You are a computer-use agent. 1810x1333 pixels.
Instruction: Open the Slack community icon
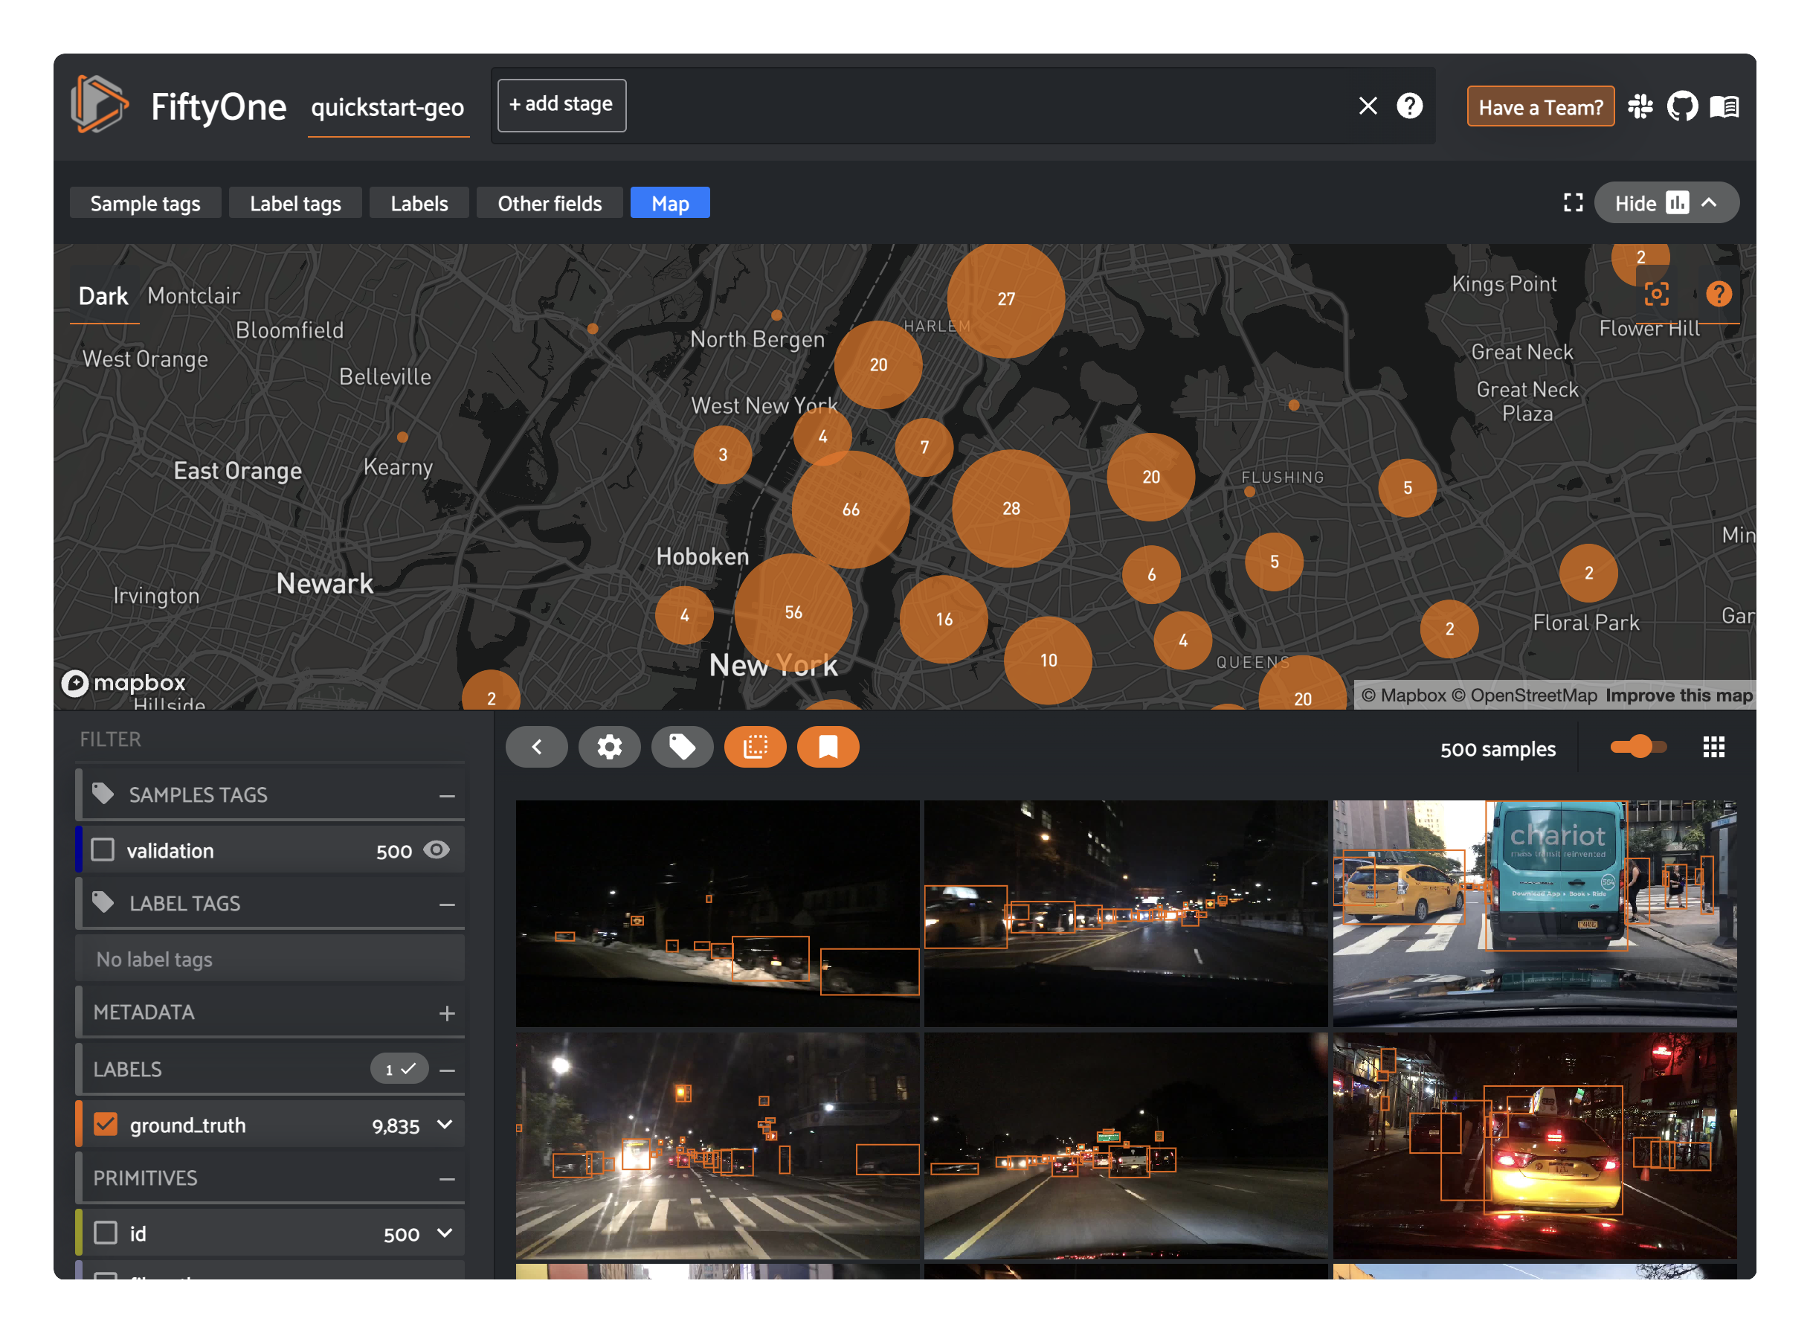[x=1640, y=106]
